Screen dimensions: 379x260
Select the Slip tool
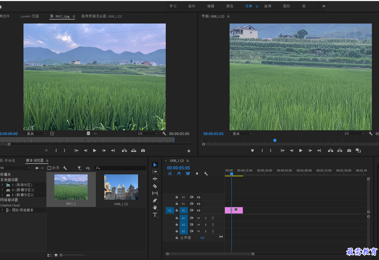(155, 193)
